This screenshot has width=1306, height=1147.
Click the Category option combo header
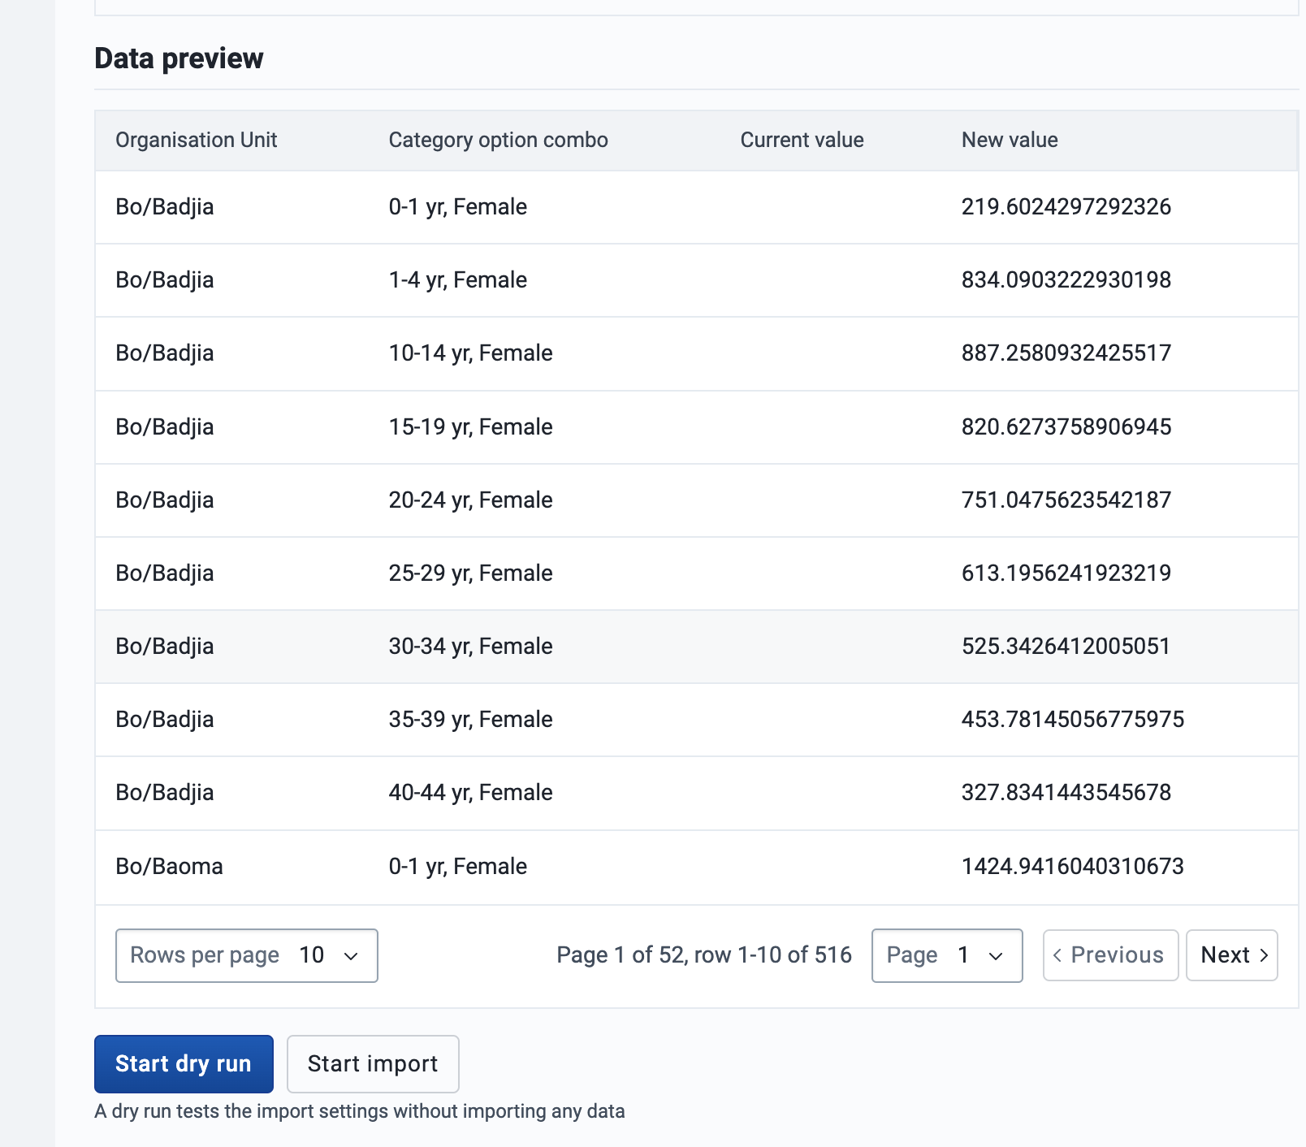(x=498, y=140)
